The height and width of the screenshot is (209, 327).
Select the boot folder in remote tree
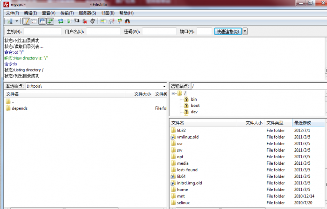click(195, 105)
